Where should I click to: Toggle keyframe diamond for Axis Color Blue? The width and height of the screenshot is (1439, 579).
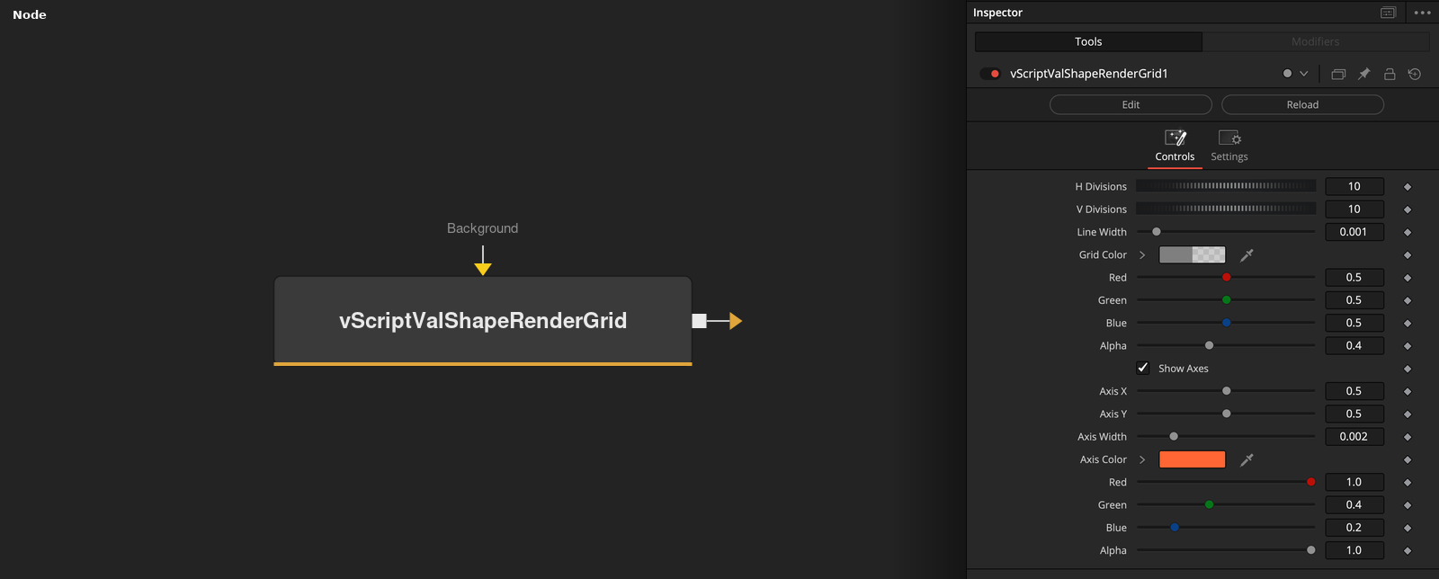click(x=1408, y=528)
